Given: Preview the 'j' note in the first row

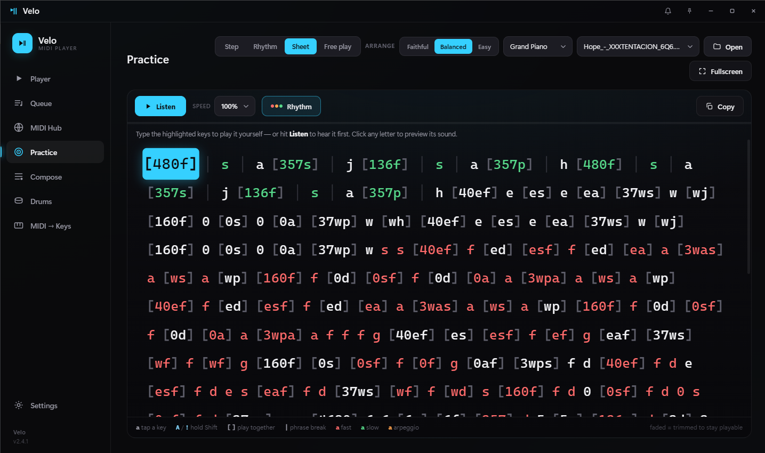Looking at the screenshot, I should (350, 165).
